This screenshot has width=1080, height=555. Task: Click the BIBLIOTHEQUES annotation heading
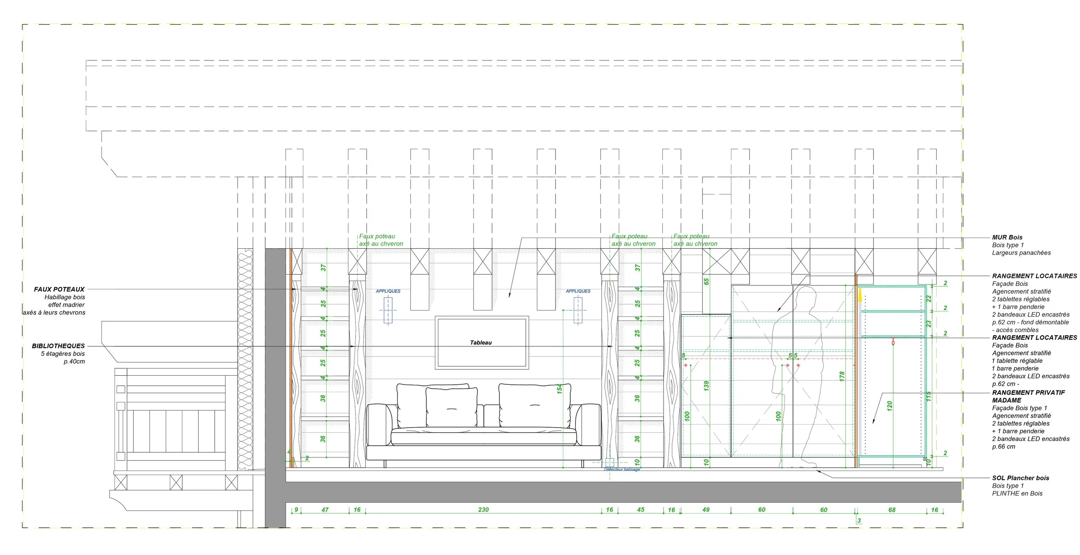tap(58, 346)
